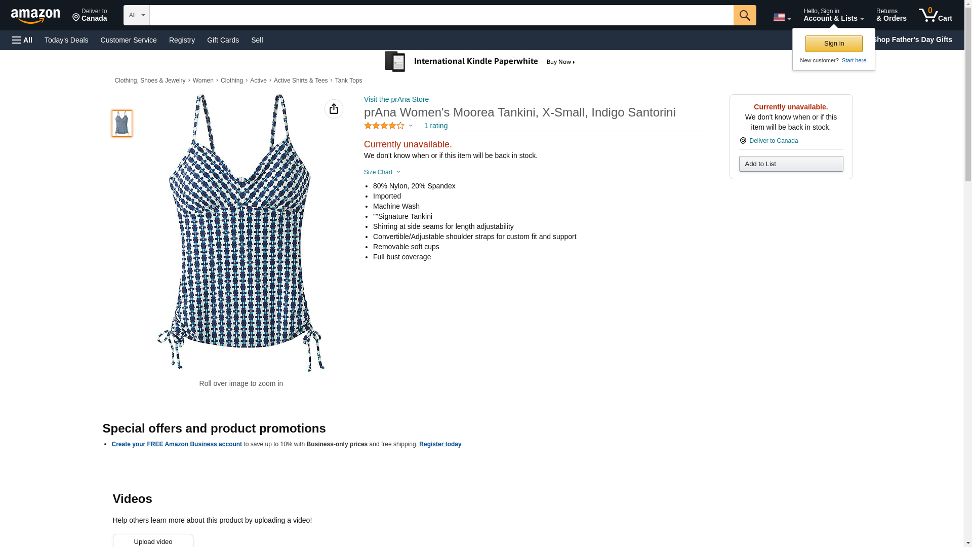This screenshot has height=547, width=972.
Task: Open the Add to List dropdown
Action: 791,164
